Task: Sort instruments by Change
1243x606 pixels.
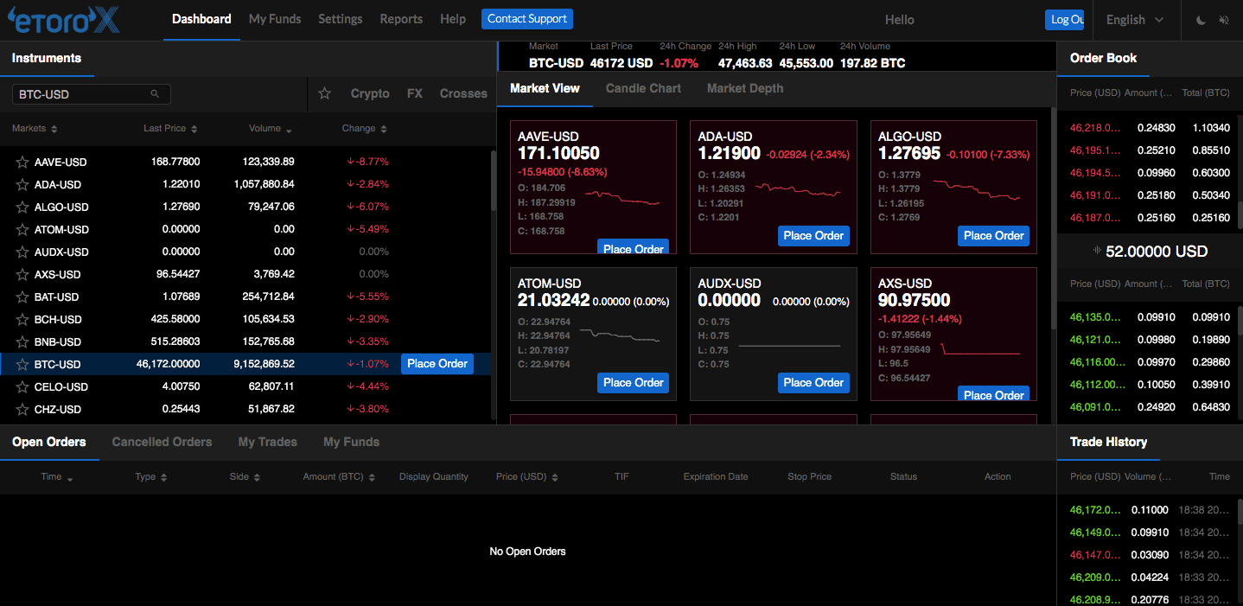Action: (x=363, y=128)
